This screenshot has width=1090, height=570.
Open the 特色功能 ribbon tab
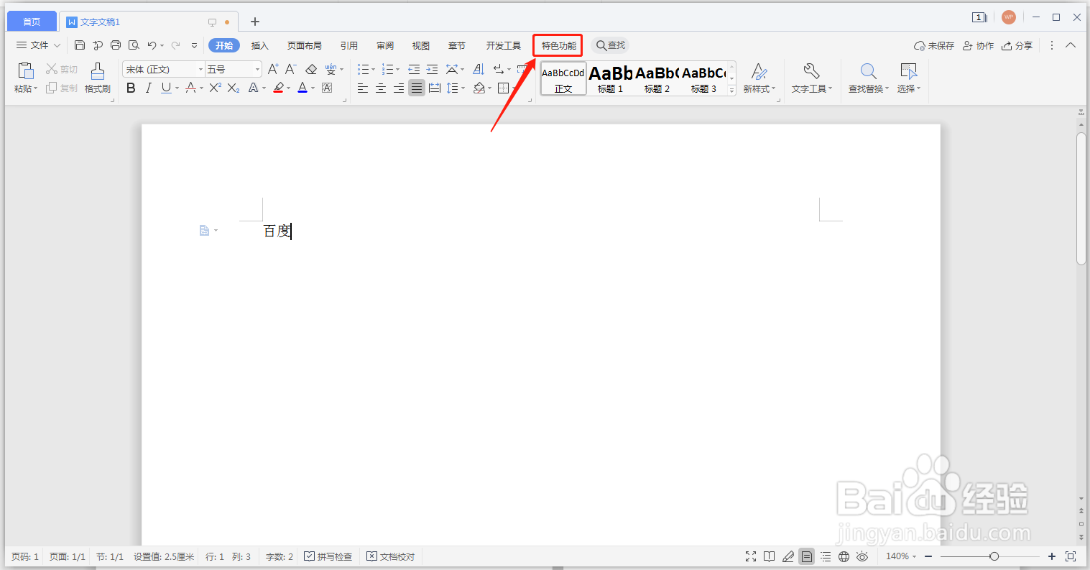[x=558, y=45]
